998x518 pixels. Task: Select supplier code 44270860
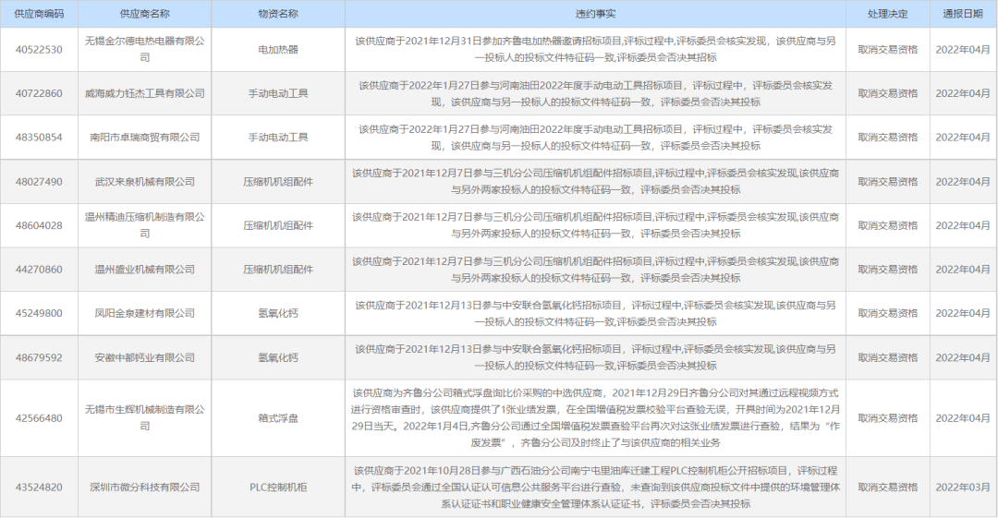click(39, 270)
